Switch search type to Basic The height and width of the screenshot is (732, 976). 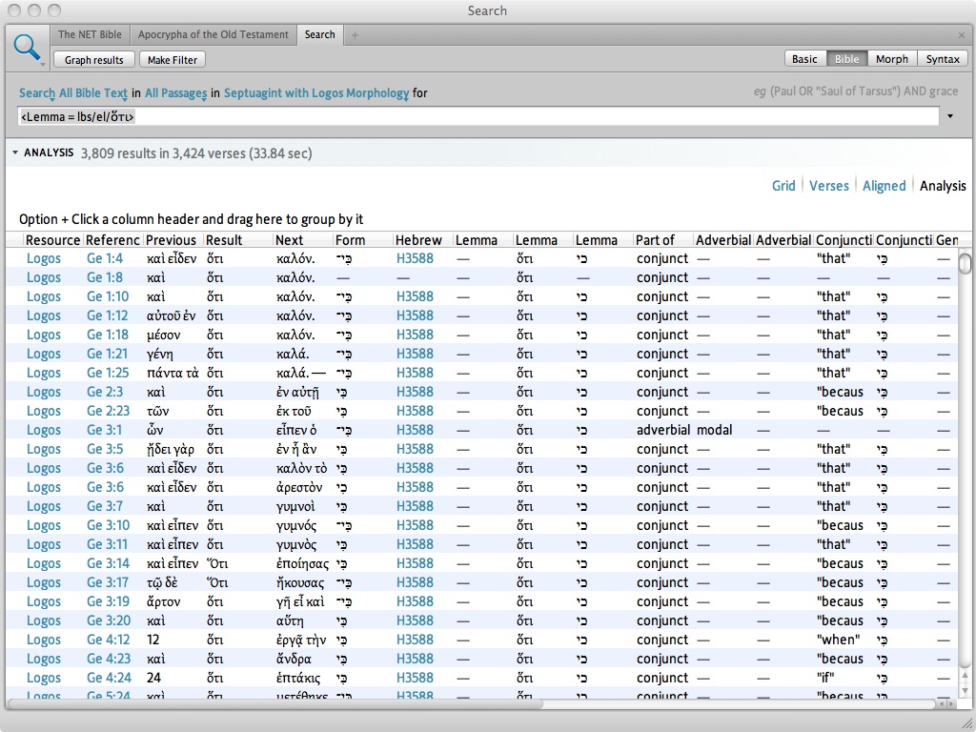pos(804,59)
